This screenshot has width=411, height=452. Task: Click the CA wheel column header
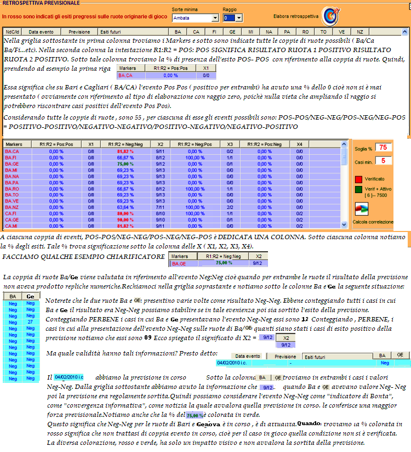196,32
